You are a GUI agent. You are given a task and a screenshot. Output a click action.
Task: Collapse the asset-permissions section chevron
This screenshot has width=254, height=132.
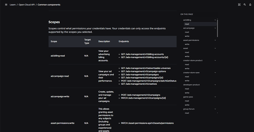pyautogui.click(x=215, y=40)
